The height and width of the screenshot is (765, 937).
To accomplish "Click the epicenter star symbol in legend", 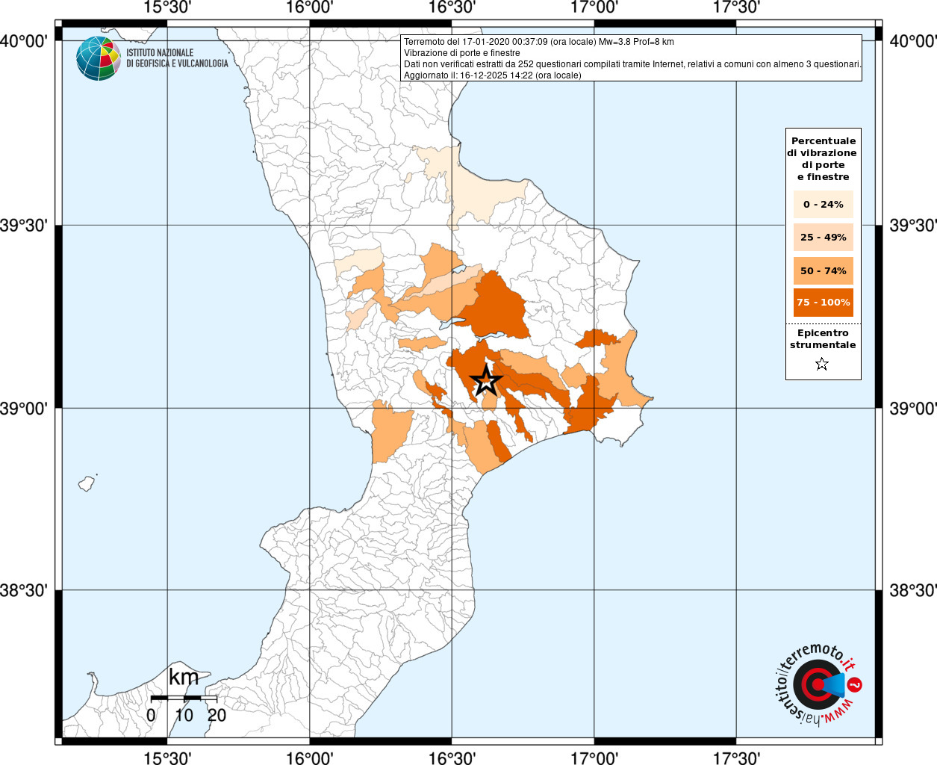I will (x=822, y=365).
